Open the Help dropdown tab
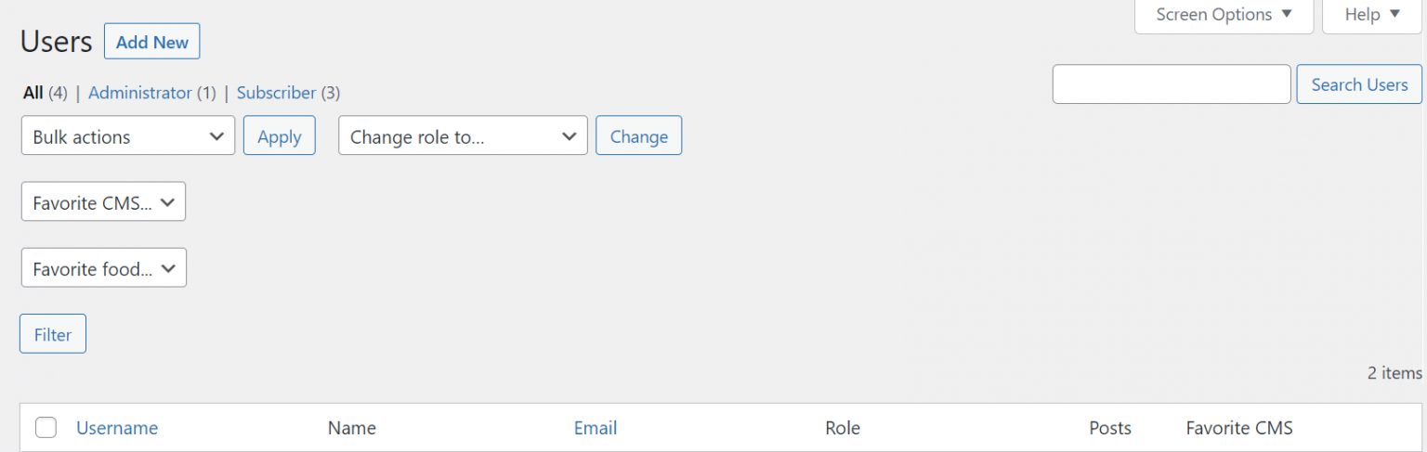Viewport: 1427px width, 452px height. click(1372, 15)
